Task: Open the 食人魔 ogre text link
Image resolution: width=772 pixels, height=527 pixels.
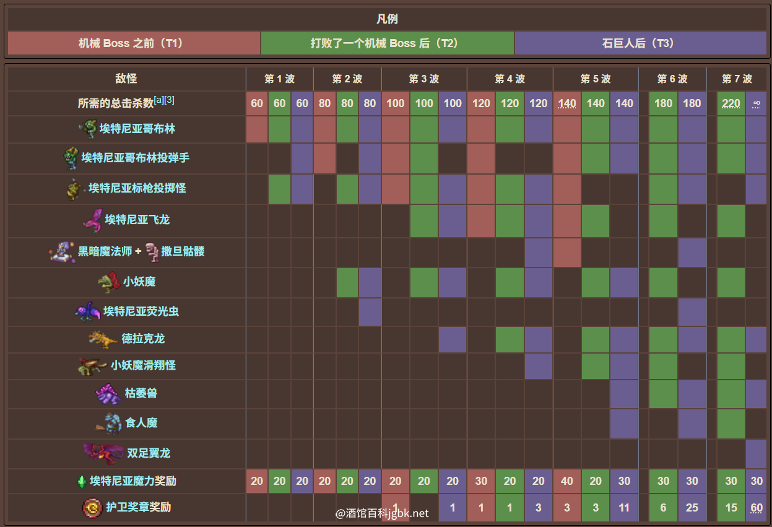Action: (x=141, y=423)
